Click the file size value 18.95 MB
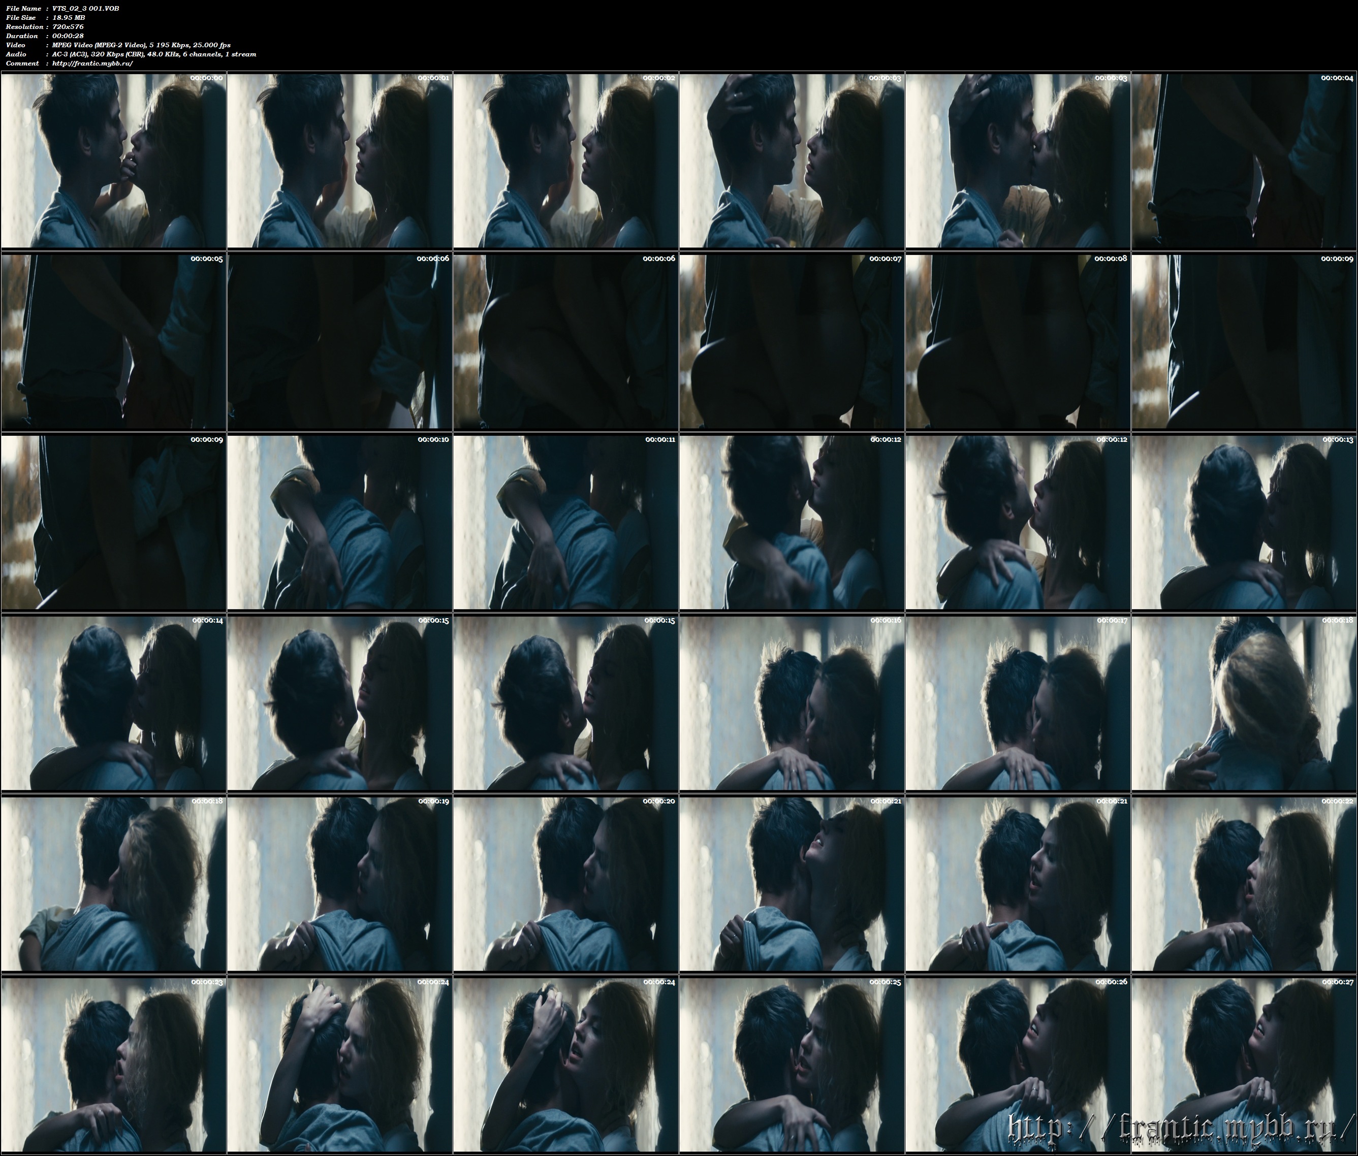Viewport: 1358px width, 1156px height. pyautogui.click(x=69, y=18)
